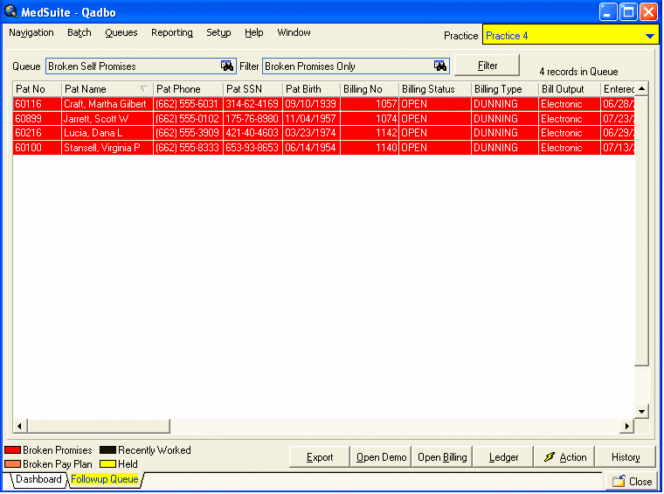Click Billing No 1142 cell
Screen dimensions: 664x494
370,133
